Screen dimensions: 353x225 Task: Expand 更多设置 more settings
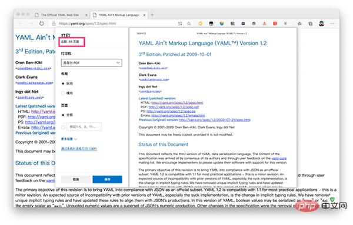(x=69, y=139)
